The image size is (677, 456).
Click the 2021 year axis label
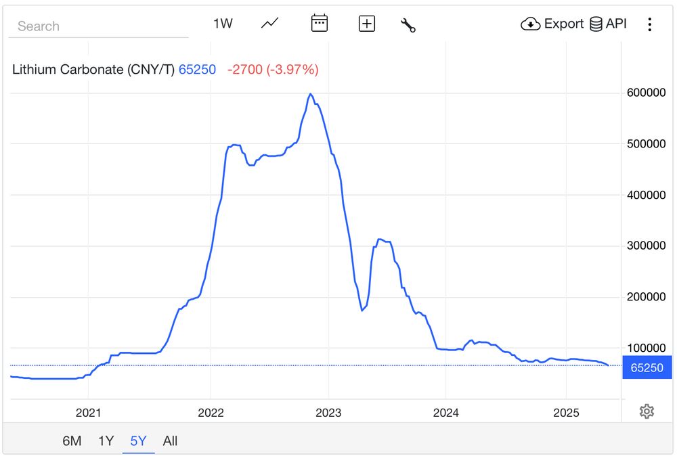tap(88, 413)
